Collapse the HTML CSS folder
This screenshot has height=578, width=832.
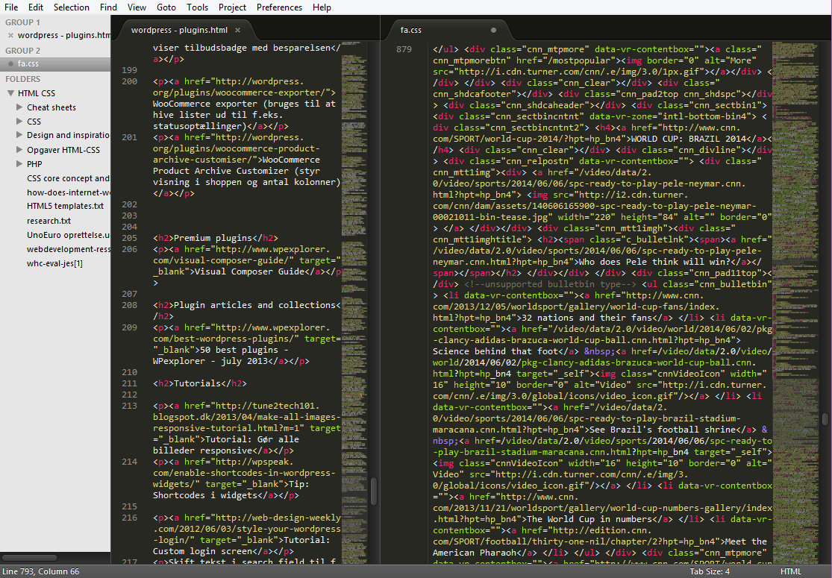[x=10, y=93]
